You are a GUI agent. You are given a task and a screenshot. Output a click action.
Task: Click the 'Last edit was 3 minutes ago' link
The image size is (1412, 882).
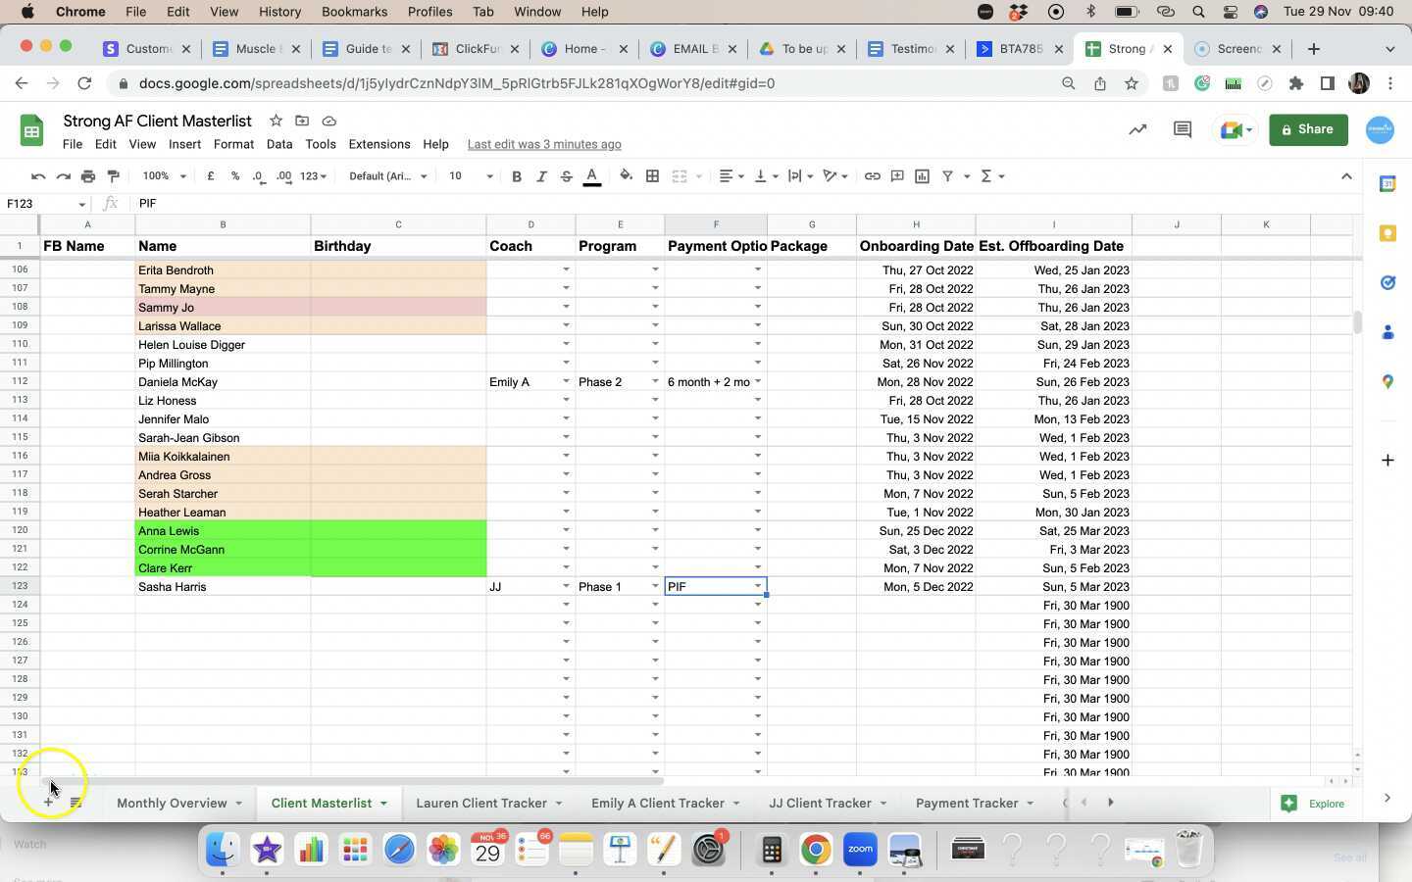(x=545, y=144)
